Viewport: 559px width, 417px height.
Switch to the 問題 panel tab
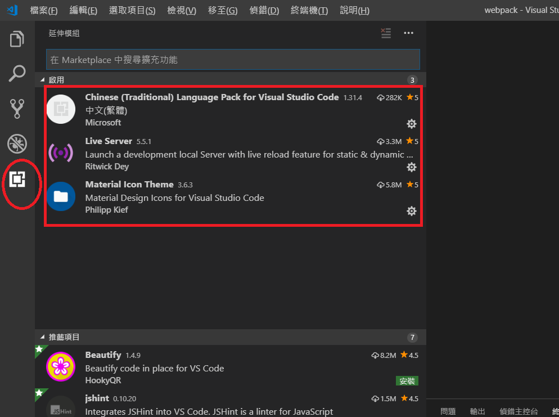point(448,411)
